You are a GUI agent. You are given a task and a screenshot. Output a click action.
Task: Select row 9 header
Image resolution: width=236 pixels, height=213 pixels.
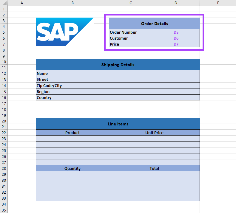point(4,56)
